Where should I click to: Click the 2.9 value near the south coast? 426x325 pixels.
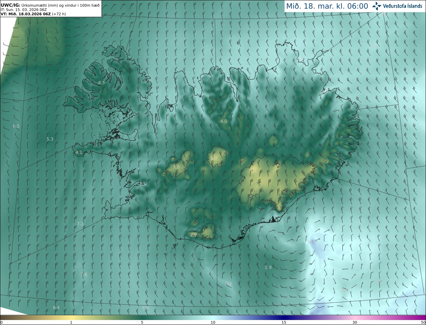point(193,235)
